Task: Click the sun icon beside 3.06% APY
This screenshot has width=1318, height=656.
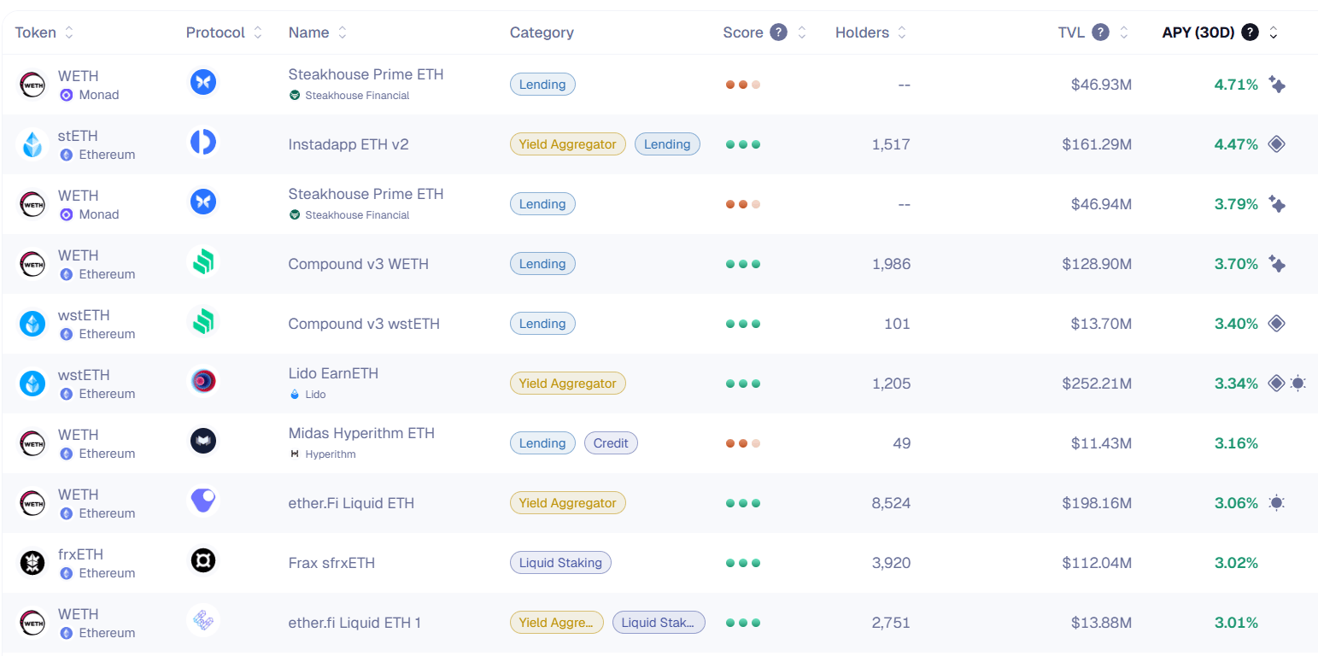Action: [1277, 503]
